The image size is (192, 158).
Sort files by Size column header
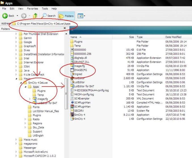[131, 37]
